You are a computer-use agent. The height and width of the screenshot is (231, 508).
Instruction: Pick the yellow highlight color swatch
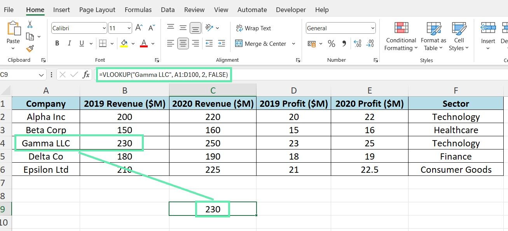(x=124, y=46)
